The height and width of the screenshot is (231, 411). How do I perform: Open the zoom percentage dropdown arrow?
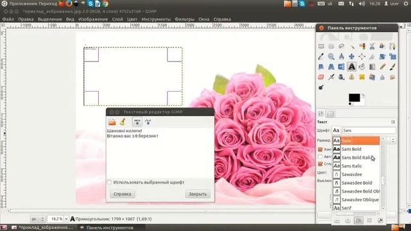66,219
